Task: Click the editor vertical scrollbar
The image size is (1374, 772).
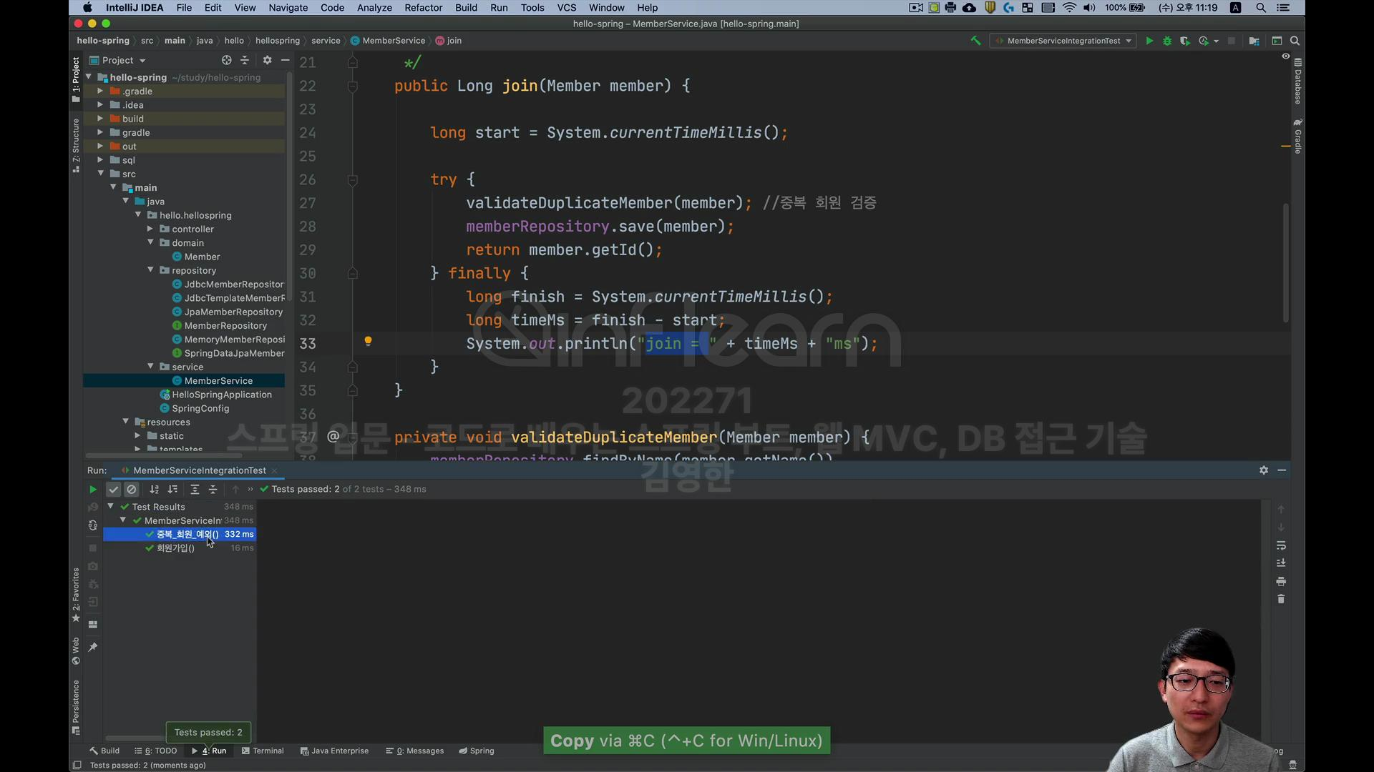Action: 1285,262
